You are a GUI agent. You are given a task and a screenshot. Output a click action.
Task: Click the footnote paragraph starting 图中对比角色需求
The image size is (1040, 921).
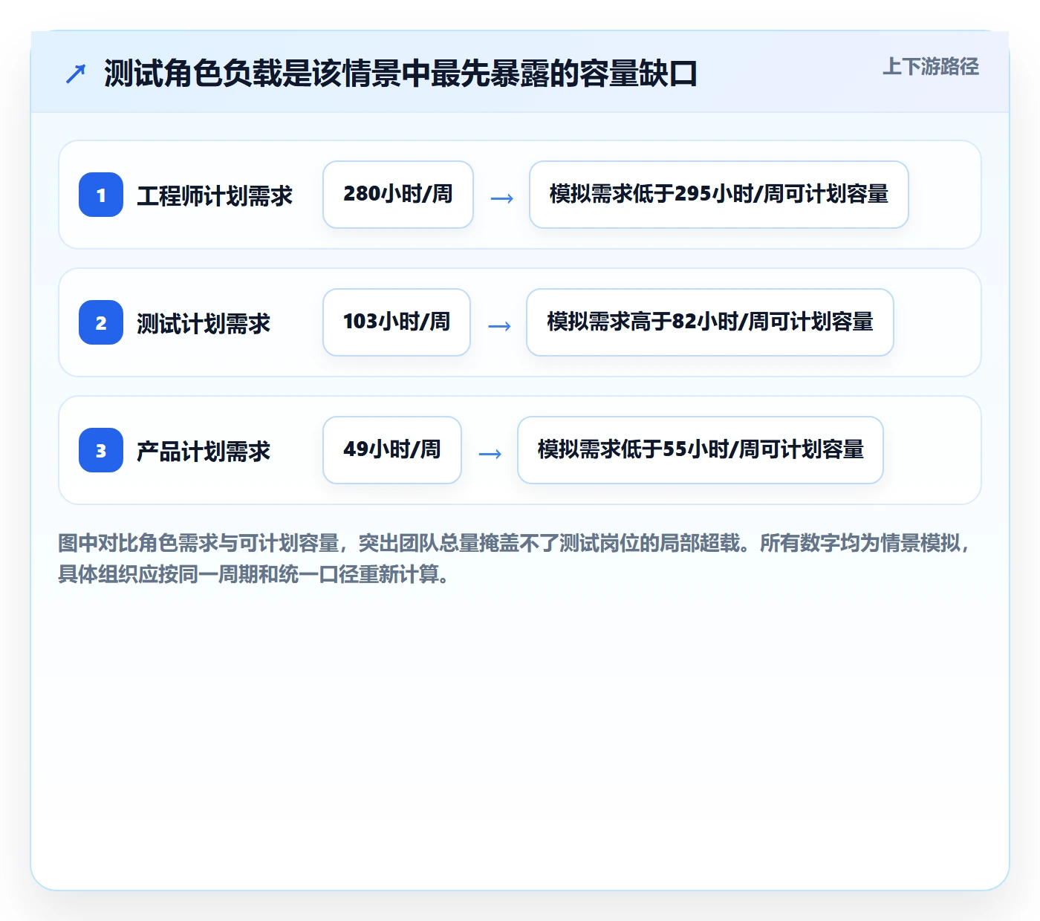pos(516,559)
